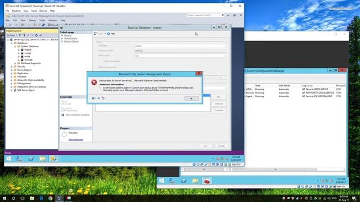This screenshot has height=202, width=360.
Task: Expand the Management node in Object Explorer
Action: click(12, 84)
